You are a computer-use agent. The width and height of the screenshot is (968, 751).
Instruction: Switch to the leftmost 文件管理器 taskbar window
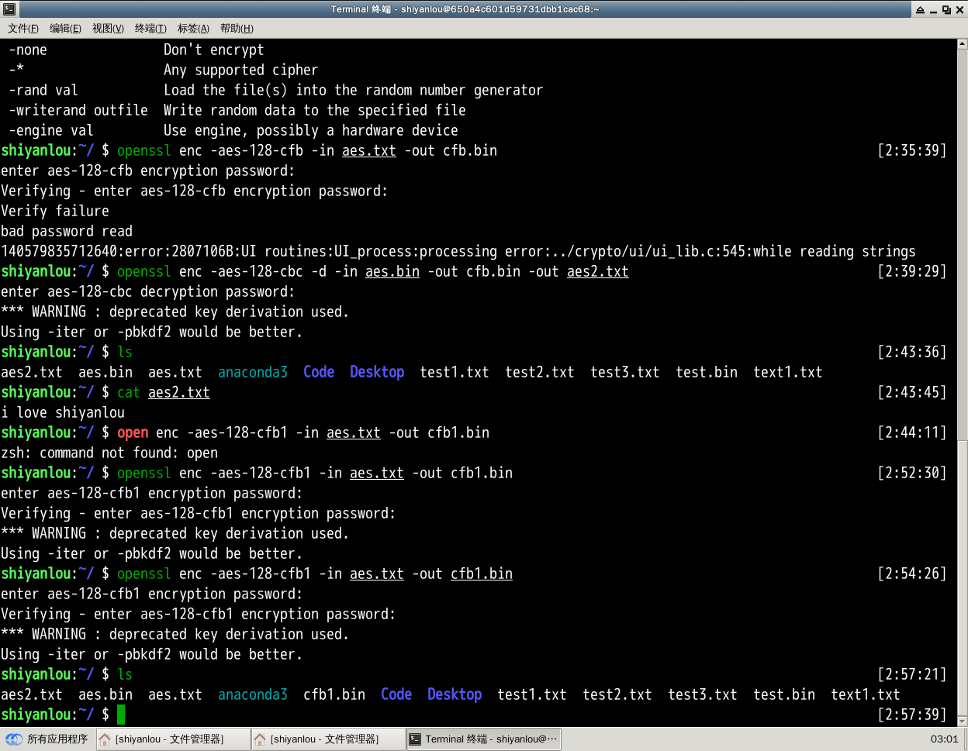click(172, 739)
